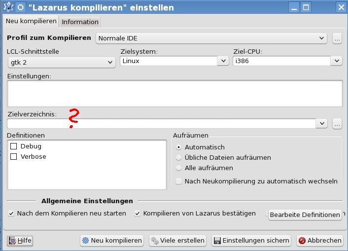Open the window menu icon in title bar

(x=8, y=7)
